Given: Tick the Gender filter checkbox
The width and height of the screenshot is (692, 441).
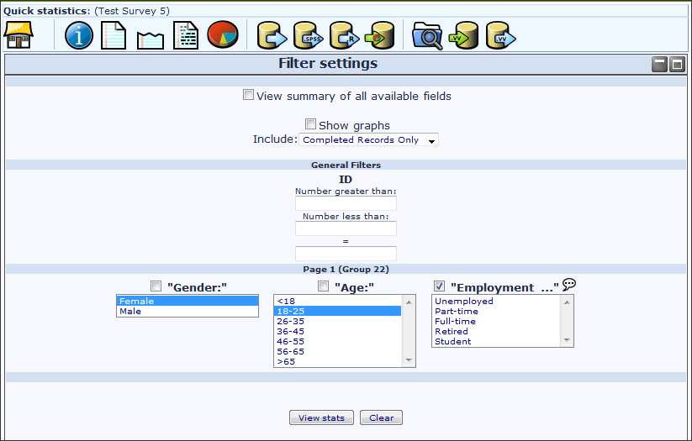Looking at the screenshot, I should (x=156, y=286).
